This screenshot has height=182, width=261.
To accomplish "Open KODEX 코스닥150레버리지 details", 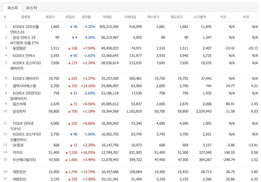I will pos(25,66).
